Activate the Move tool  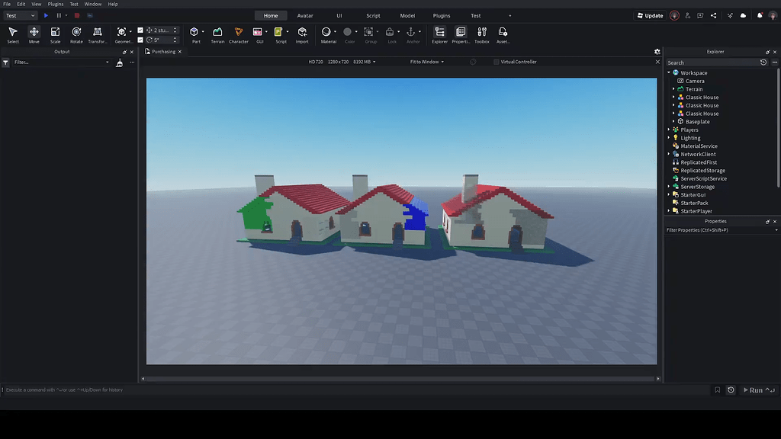pos(34,35)
